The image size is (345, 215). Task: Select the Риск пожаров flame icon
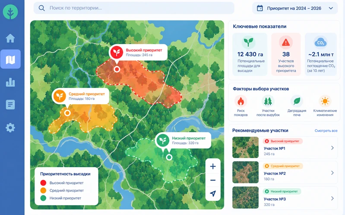point(241,101)
